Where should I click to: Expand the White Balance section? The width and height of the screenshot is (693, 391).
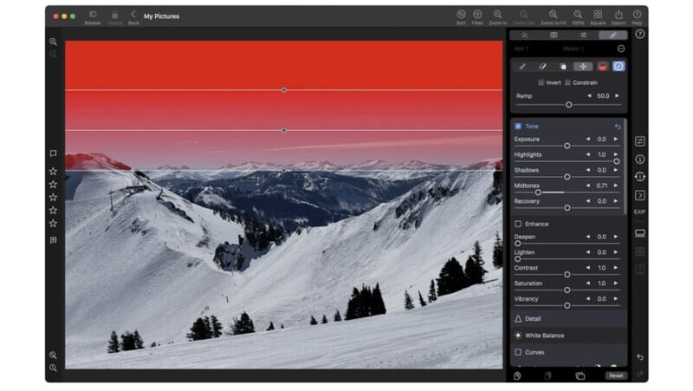(543, 336)
